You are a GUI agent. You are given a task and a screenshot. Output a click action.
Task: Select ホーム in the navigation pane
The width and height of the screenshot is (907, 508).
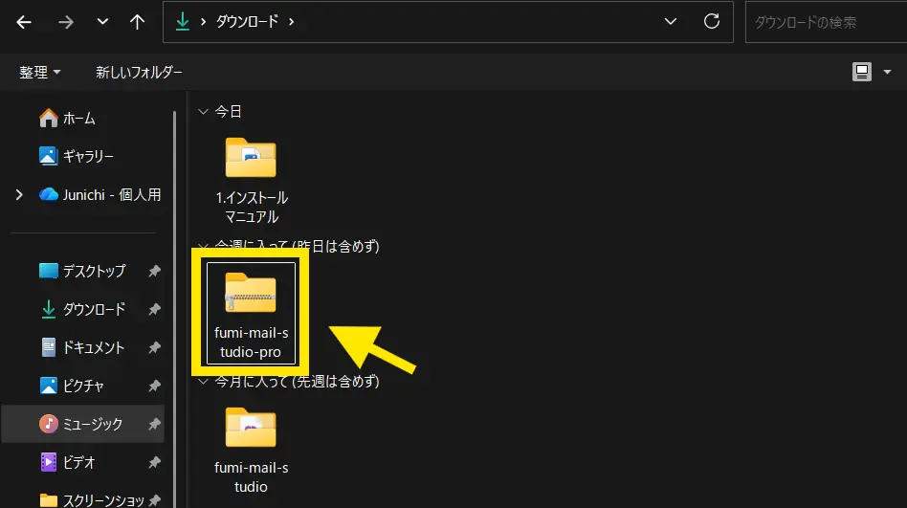78,119
